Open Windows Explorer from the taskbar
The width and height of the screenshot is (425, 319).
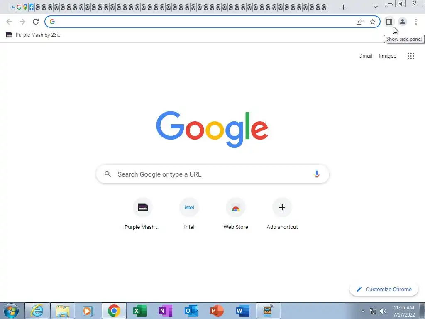point(63,311)
